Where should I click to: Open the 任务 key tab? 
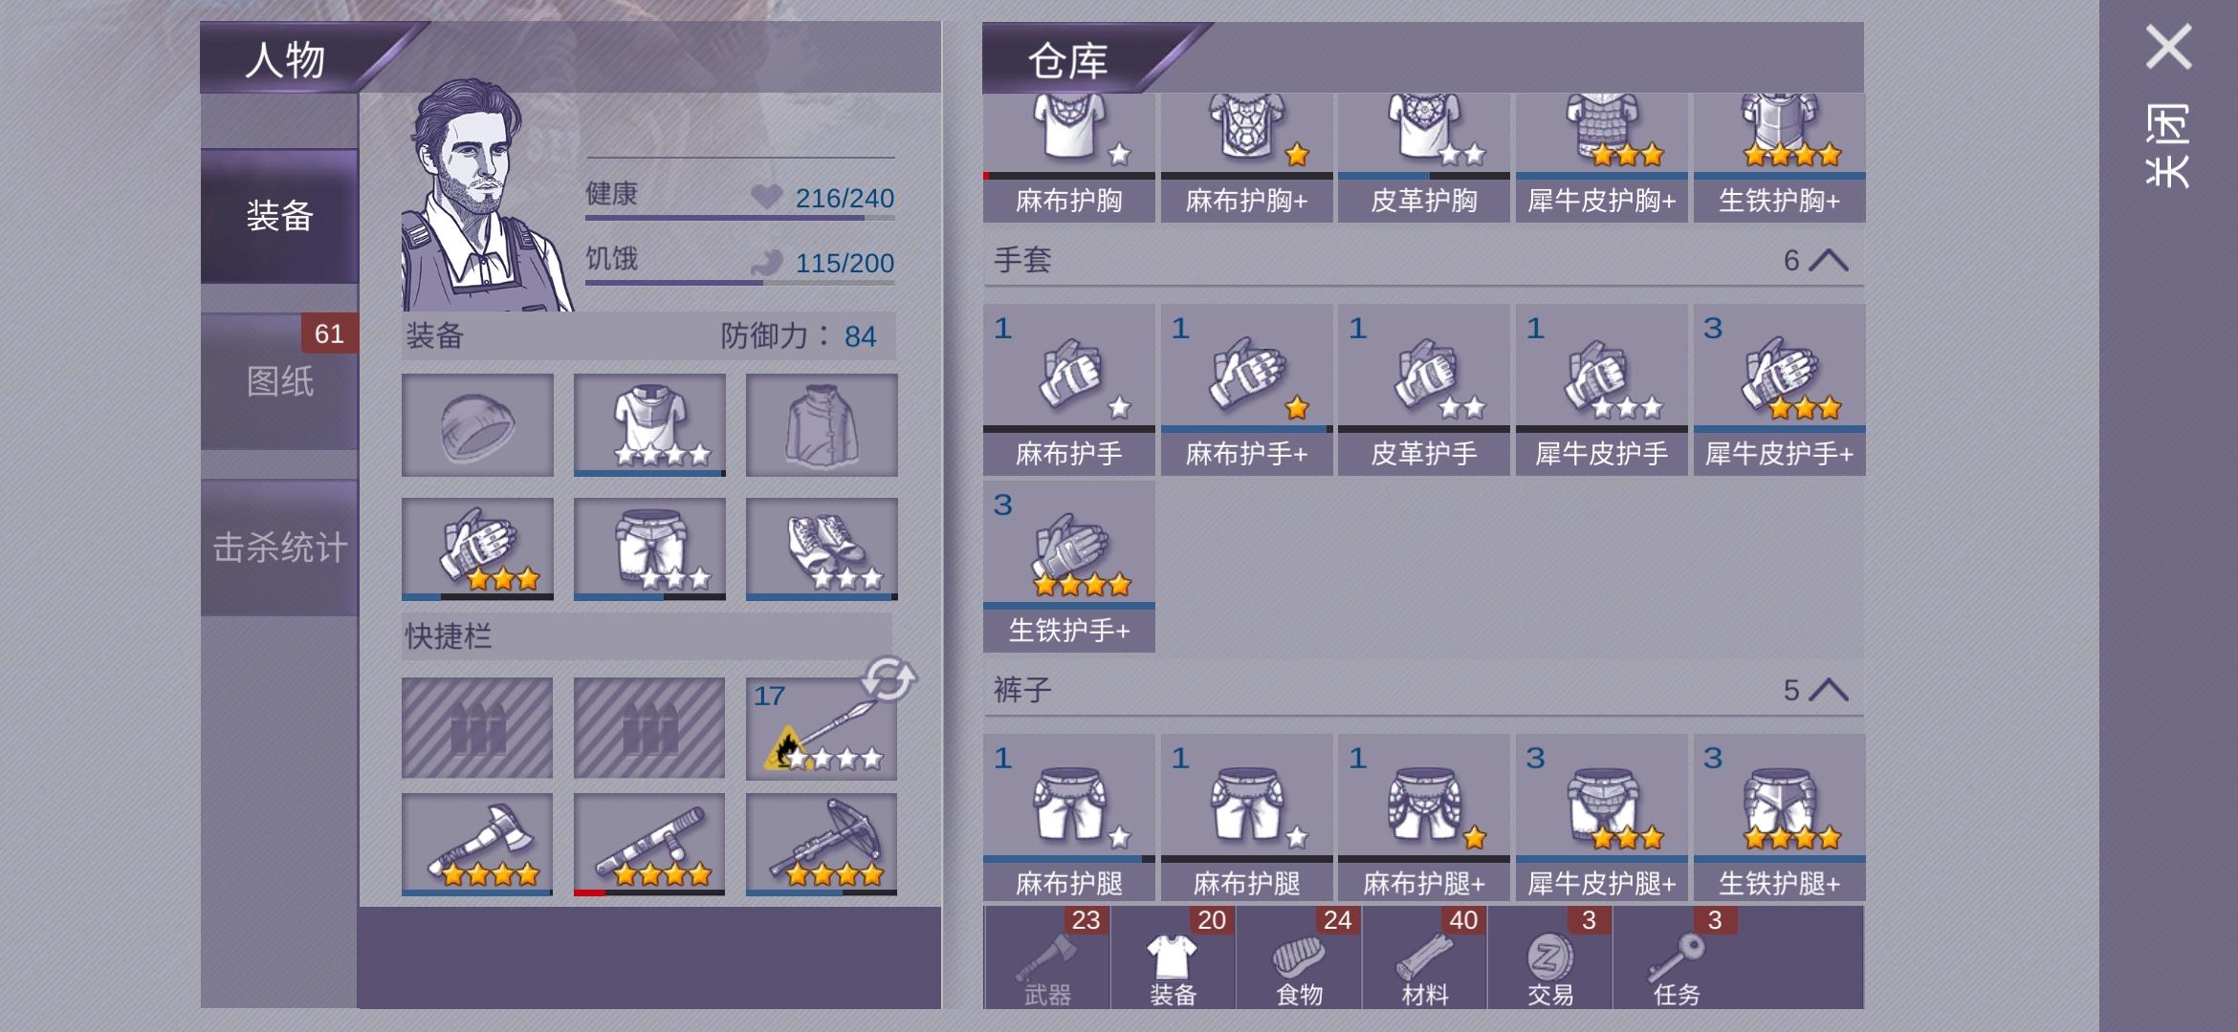tap(1677, 957)
